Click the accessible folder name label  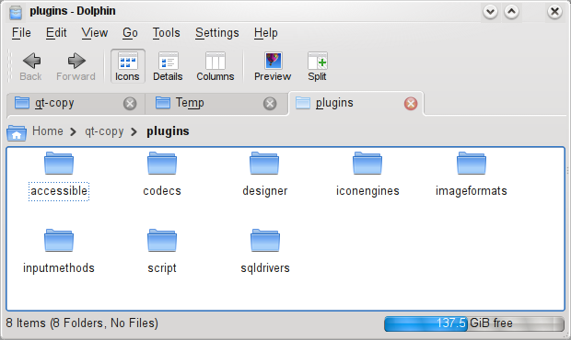coord(59,191)
